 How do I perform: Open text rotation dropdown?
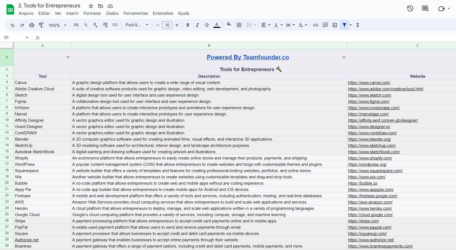pyautogui.click(x=303, y=25)
